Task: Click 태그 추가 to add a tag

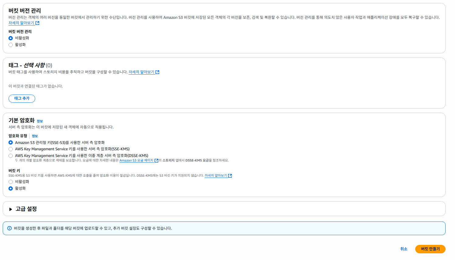Action: tap(22, 98)
